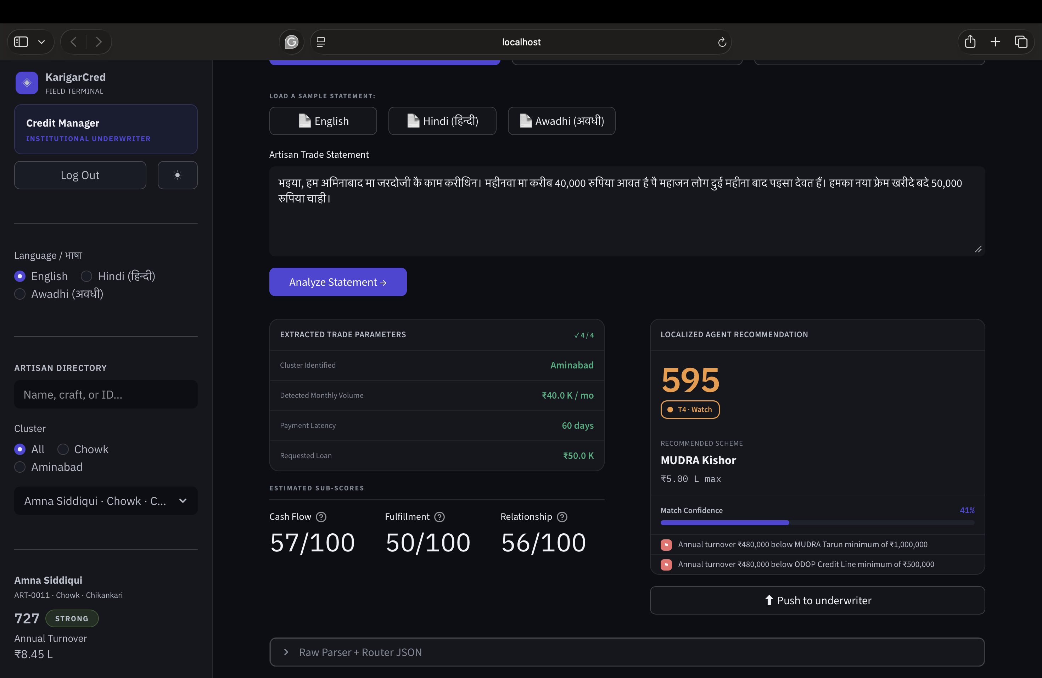
Task: Click the T4 · Watch tier badge
Action: click(690, 410)
